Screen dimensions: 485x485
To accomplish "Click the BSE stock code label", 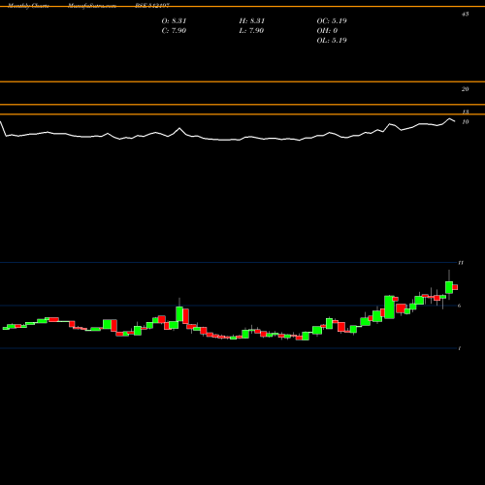I will click(x=152, y=6).
